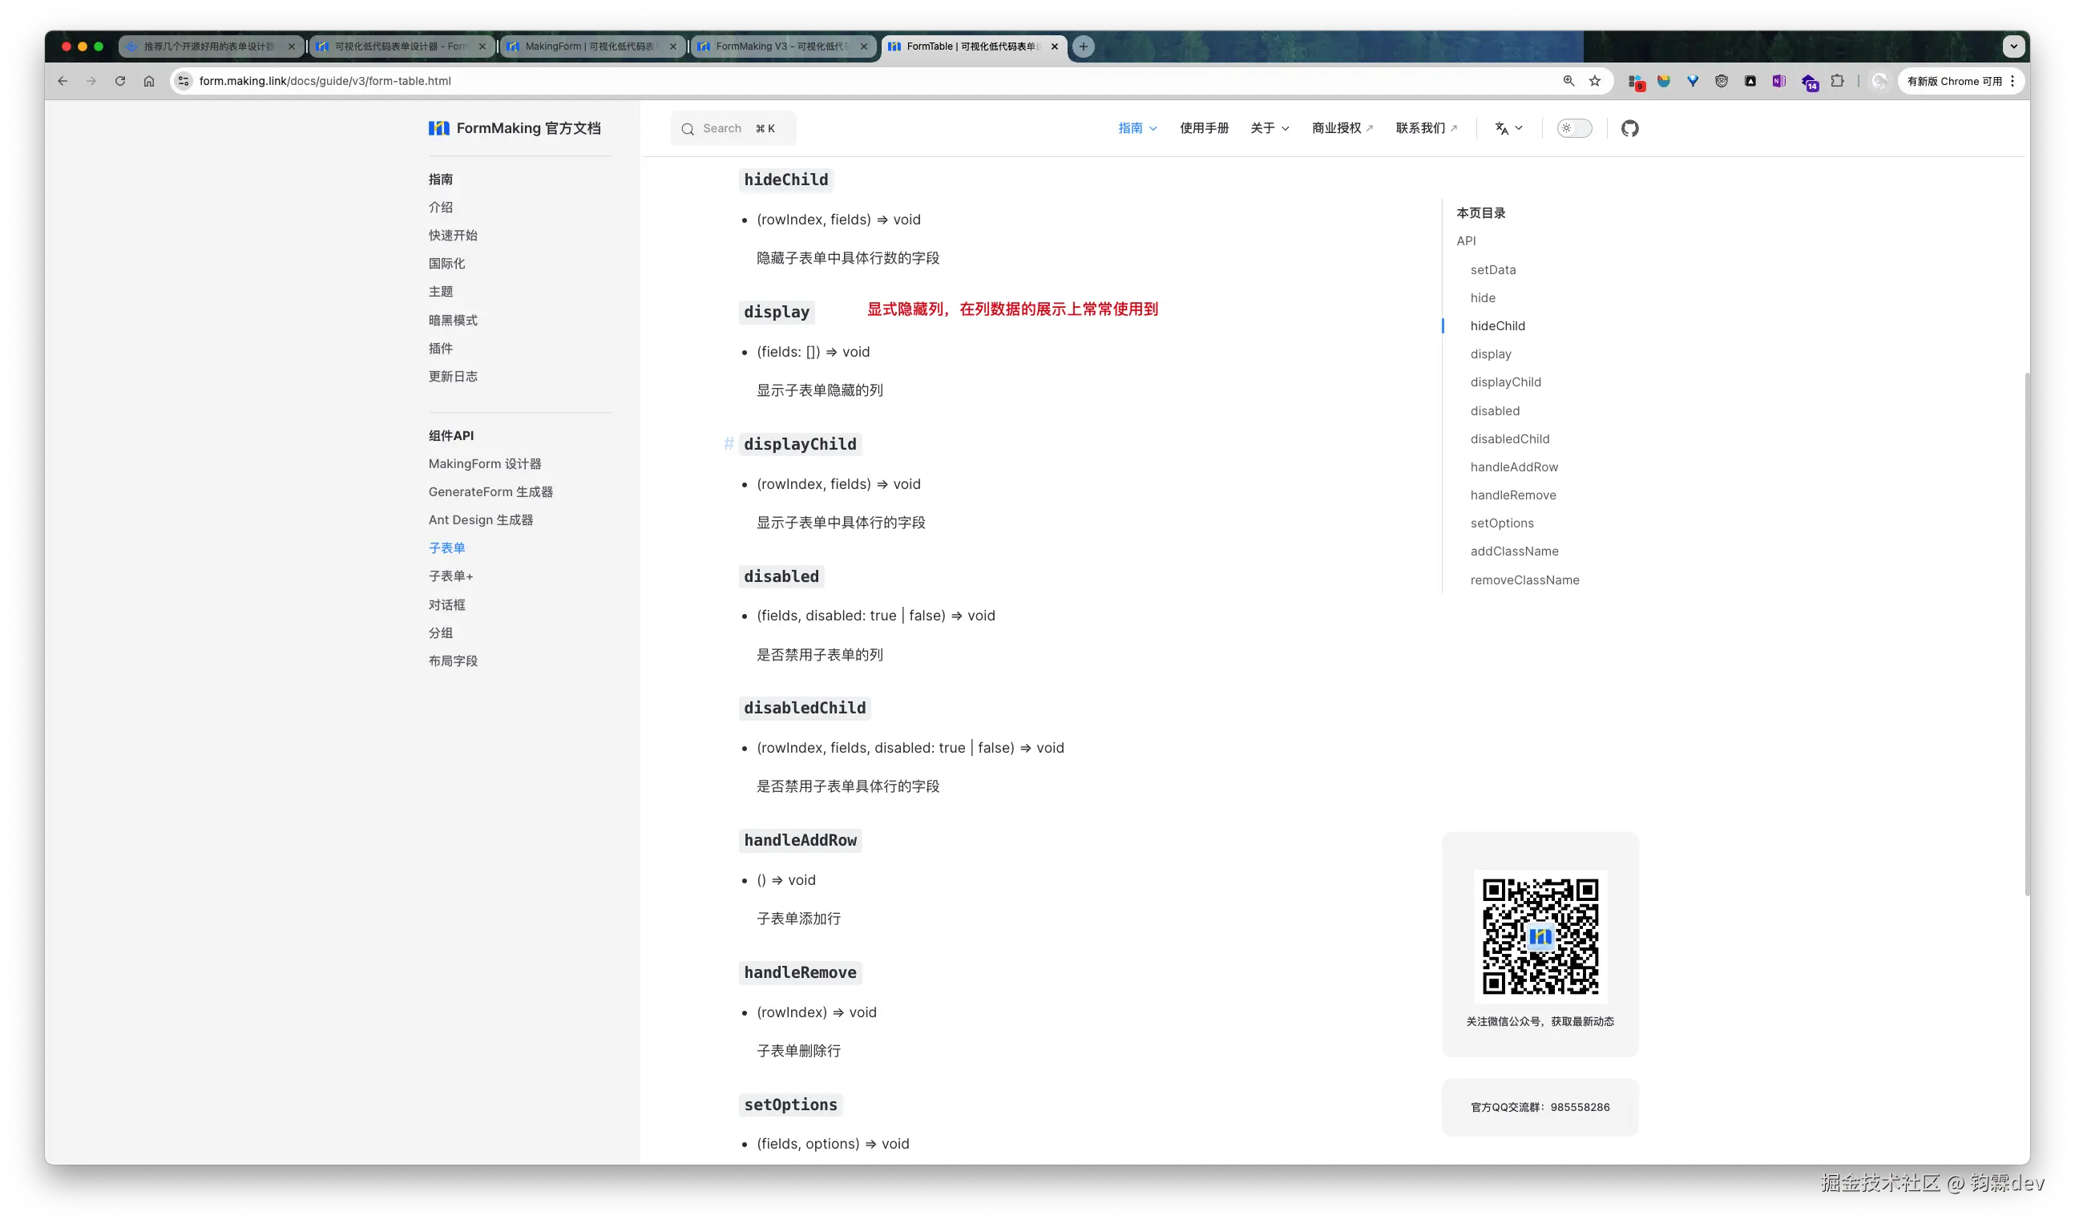Click the Tampermonkey monkey extension icon
The height and width of the screenshot is (1224, 2075).
pyautogui.click(x=1722, y=81)
